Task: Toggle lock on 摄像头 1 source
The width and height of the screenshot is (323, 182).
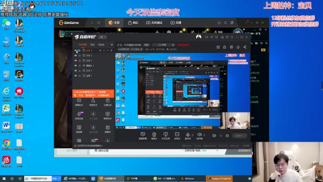Action: [80, 66]
